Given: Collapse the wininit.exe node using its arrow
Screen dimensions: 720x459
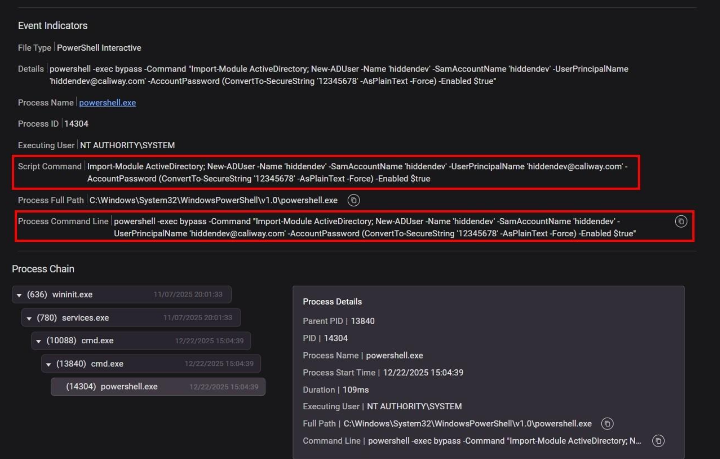Looking at the screenshot, I should tap(19, 295).
